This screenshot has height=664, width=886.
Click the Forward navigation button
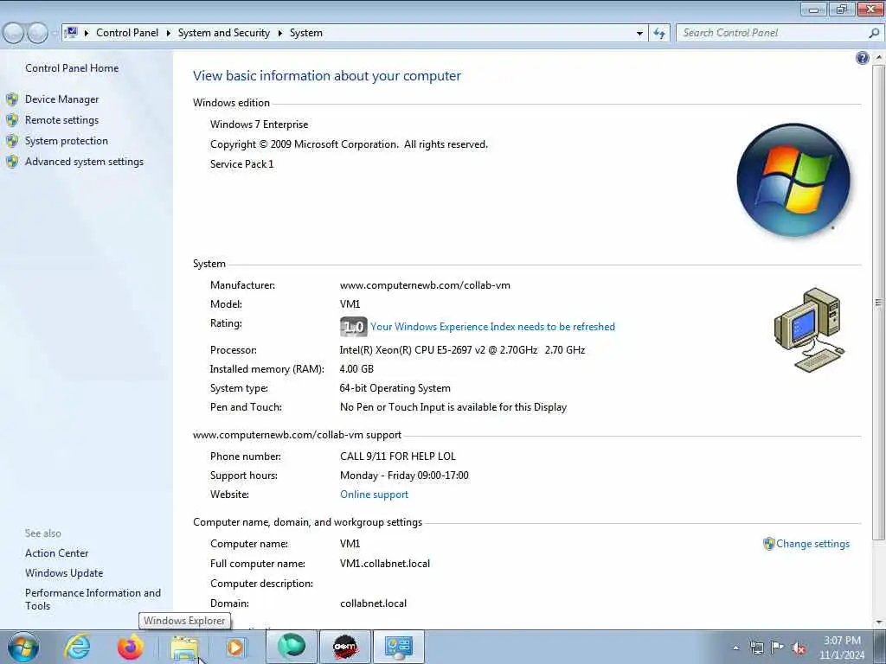point(37,33)
